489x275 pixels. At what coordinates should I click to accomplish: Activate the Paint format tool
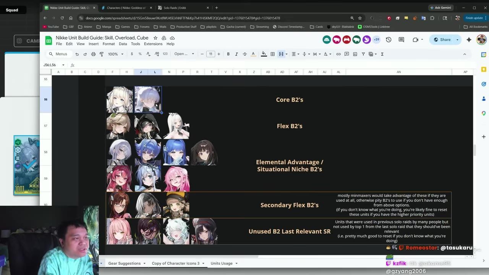click(102, 54)
